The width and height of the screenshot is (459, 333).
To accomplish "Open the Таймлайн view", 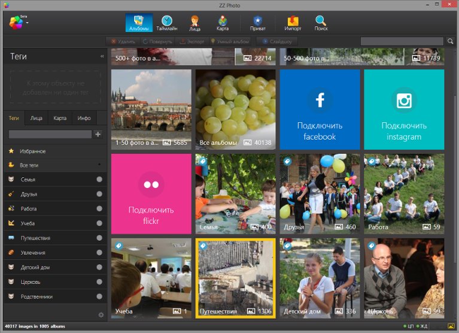I will pos(166,23).
